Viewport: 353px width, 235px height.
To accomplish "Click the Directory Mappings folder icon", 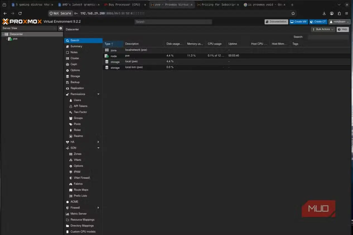I will click(67, 226).
